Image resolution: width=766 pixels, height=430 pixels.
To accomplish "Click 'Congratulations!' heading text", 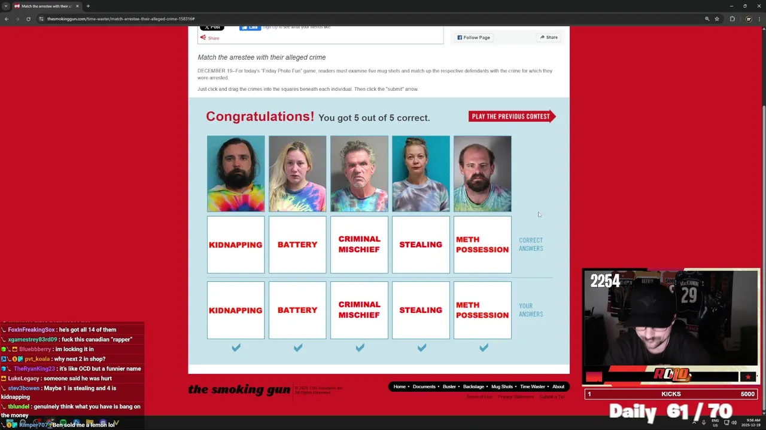I will (x=260, y=116).
